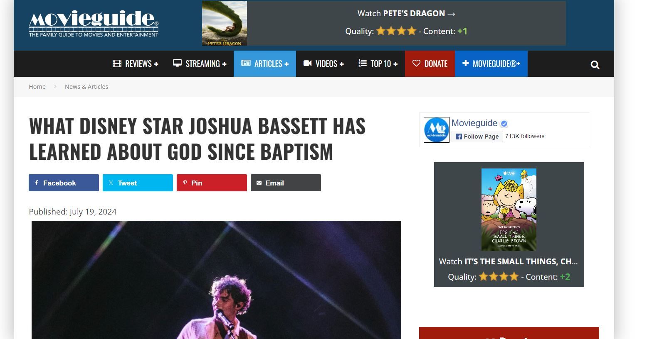
Task: Click the Movieguide Facebook page avatar
Action: pos(436,130)
